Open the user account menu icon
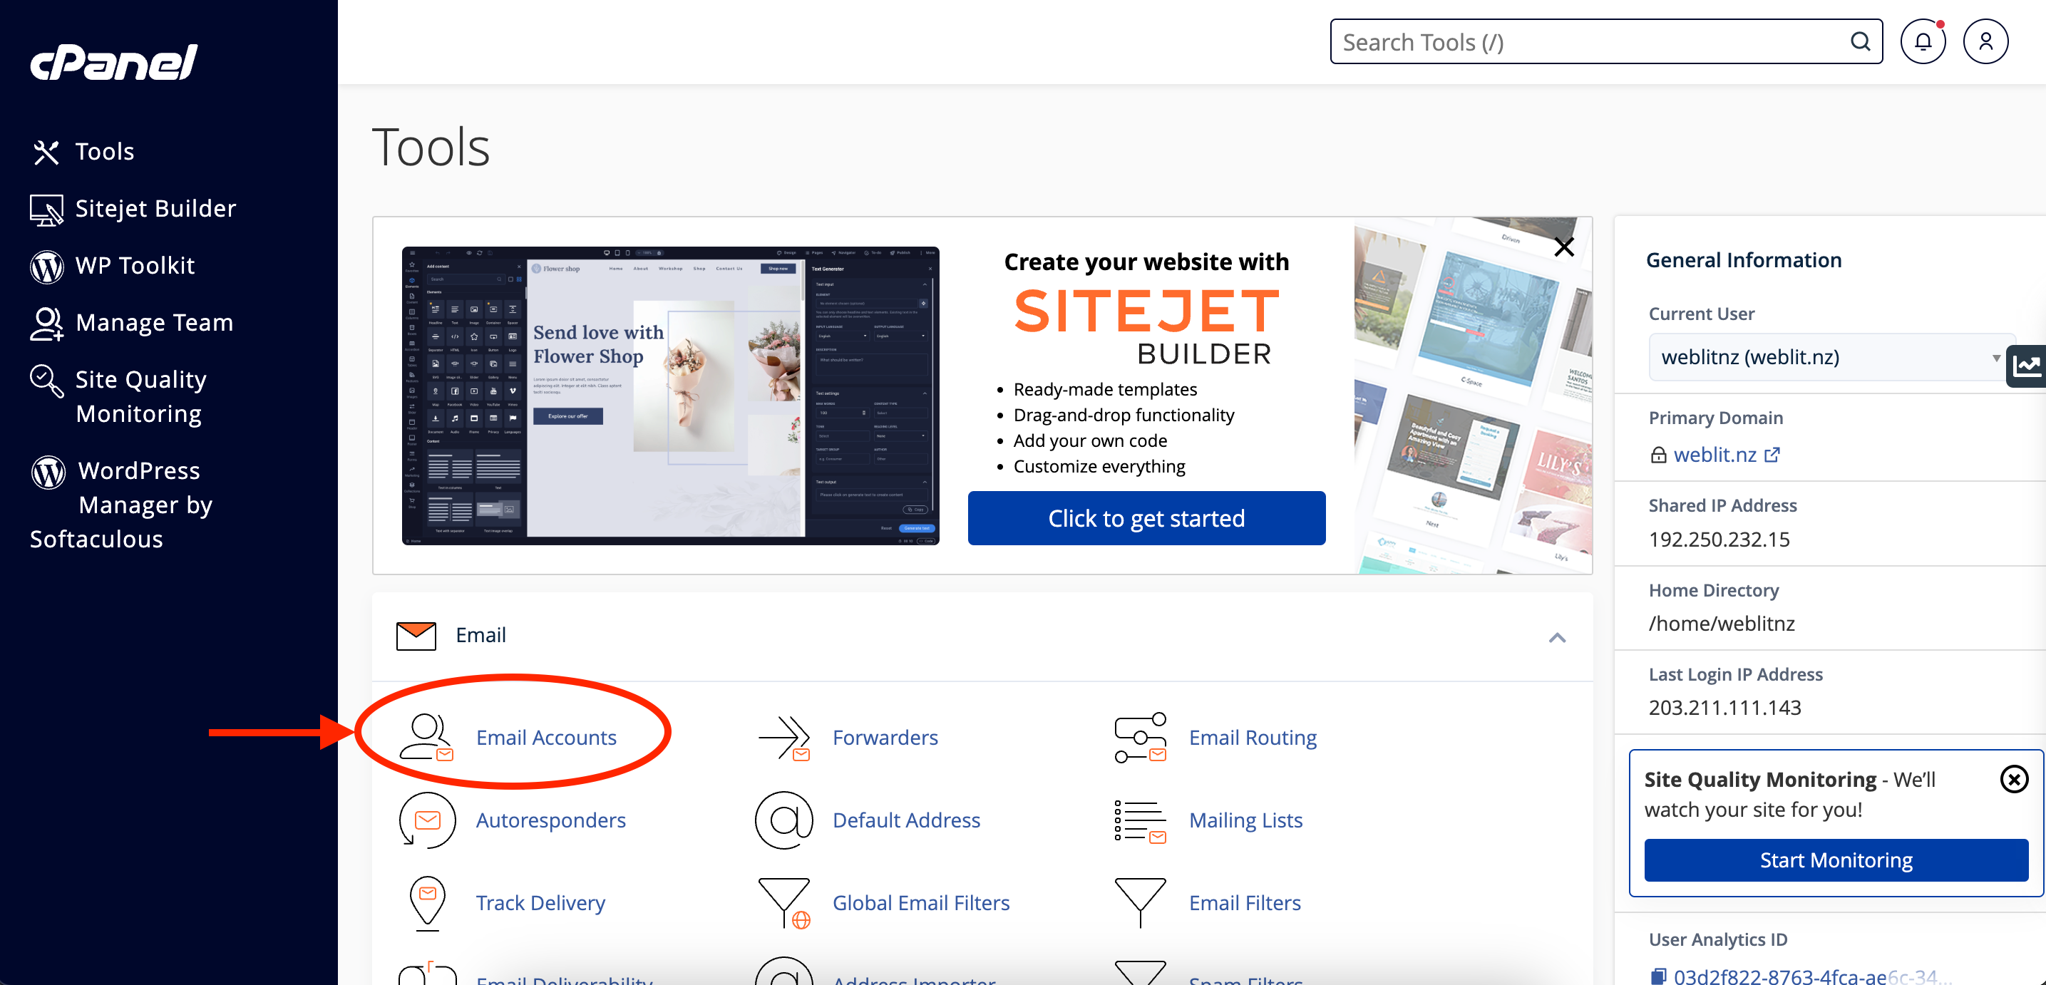 (x=1985, y=42)
